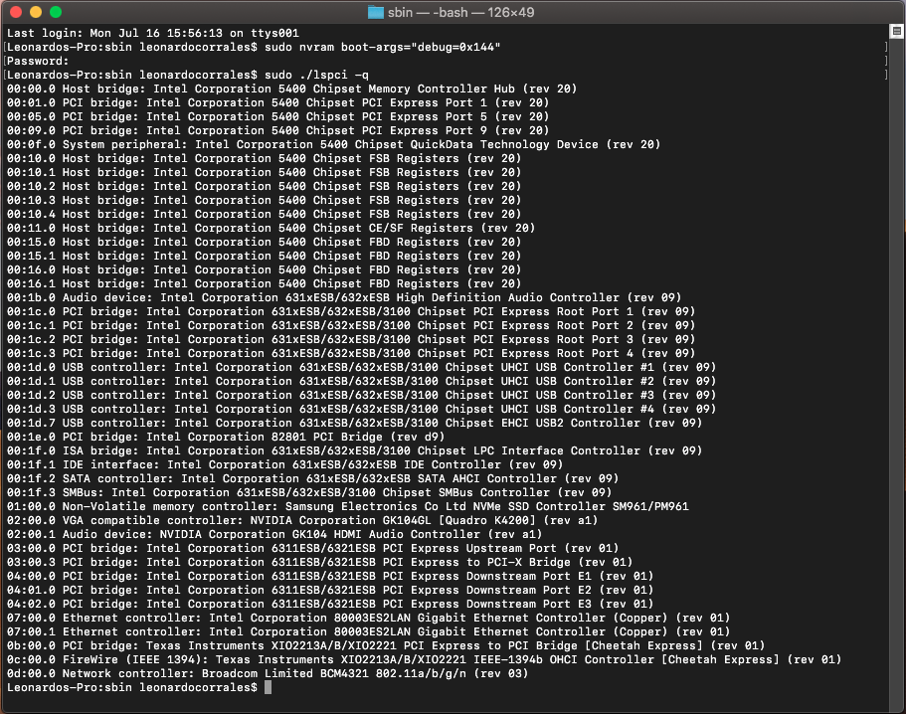Select the 03:00.0 PCI Express Upstream Port line
This screenshot has height=714, width=906.
coord(312,548)
